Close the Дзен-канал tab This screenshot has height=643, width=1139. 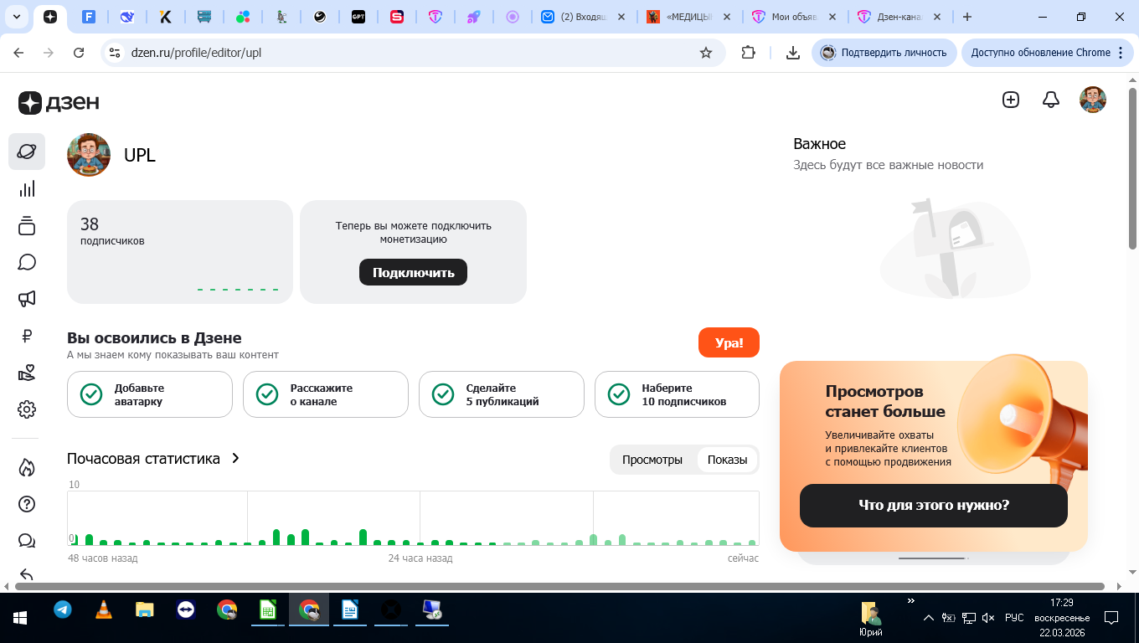937,17
